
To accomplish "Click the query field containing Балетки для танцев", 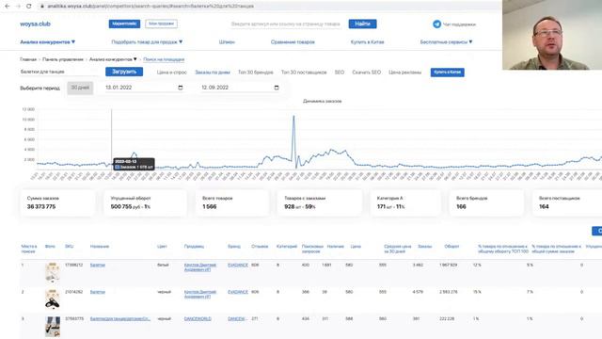I will [x=59, y=72].
